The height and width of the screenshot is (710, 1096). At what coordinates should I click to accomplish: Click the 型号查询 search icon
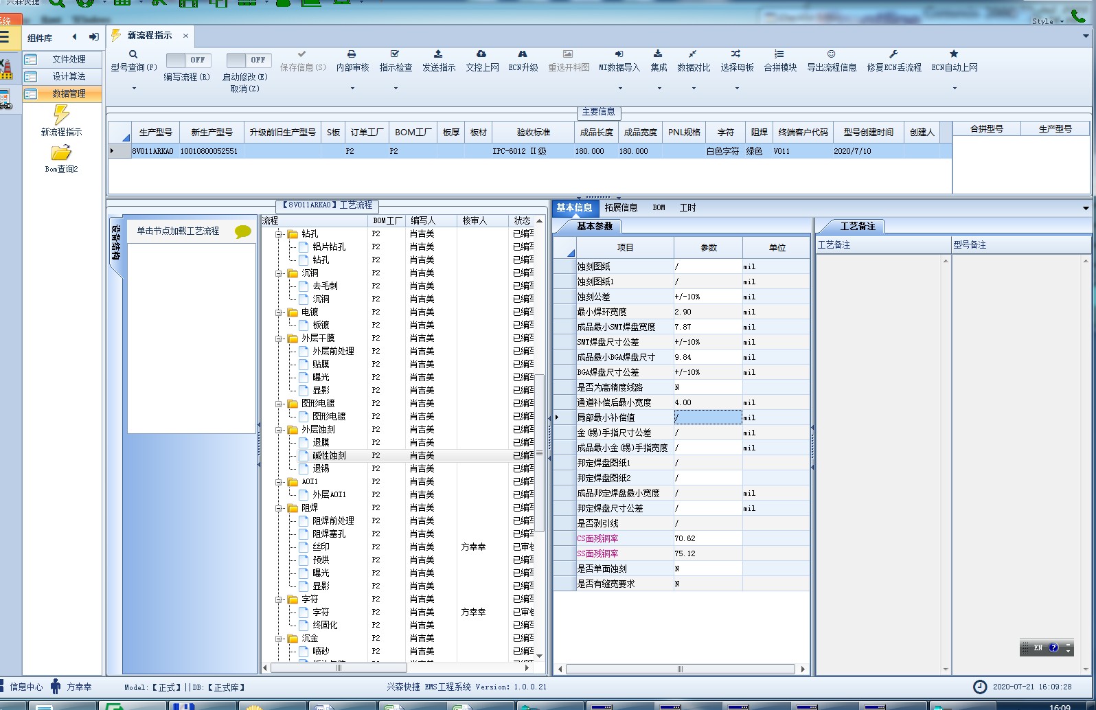pos(133,54)
